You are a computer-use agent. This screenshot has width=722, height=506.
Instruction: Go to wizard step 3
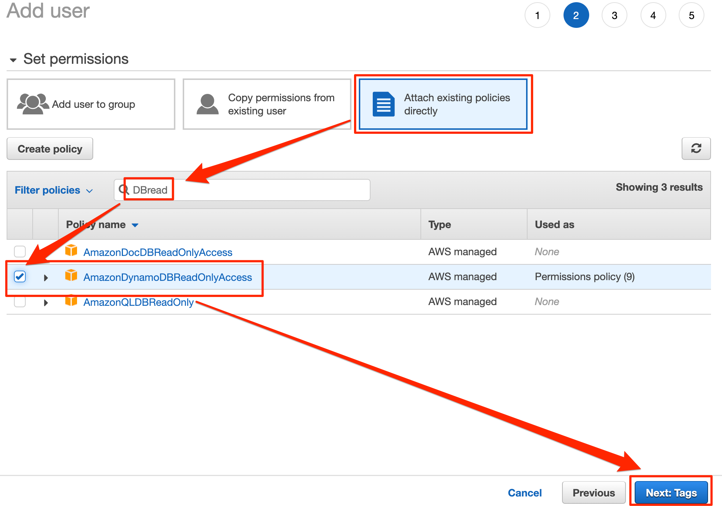(x=615, y=15)
